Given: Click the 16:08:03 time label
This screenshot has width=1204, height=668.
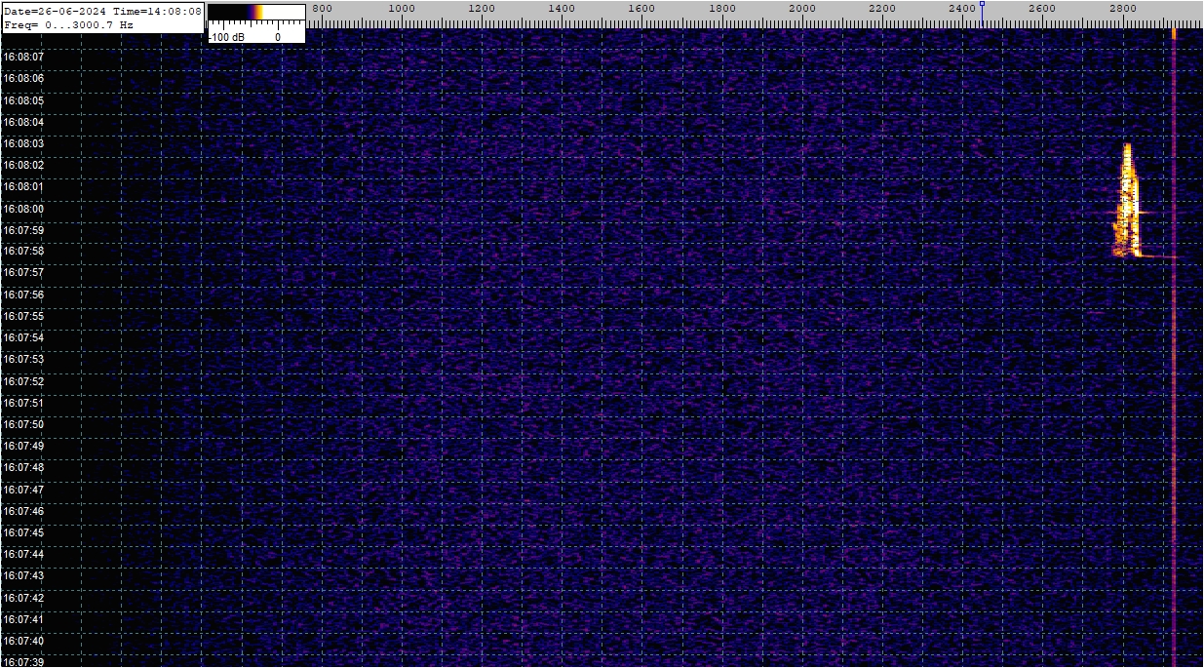Looking at the screenshot, I should pos(23,143).
